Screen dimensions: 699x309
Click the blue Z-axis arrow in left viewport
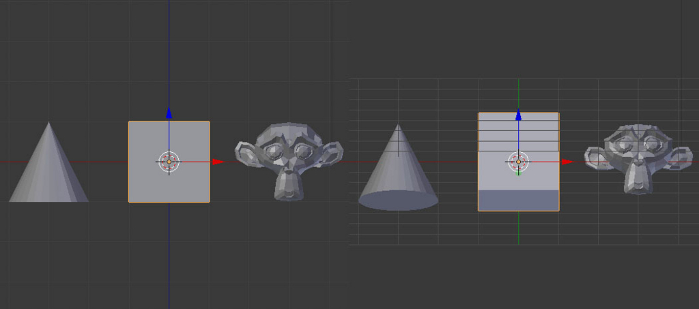pos(169,113)
